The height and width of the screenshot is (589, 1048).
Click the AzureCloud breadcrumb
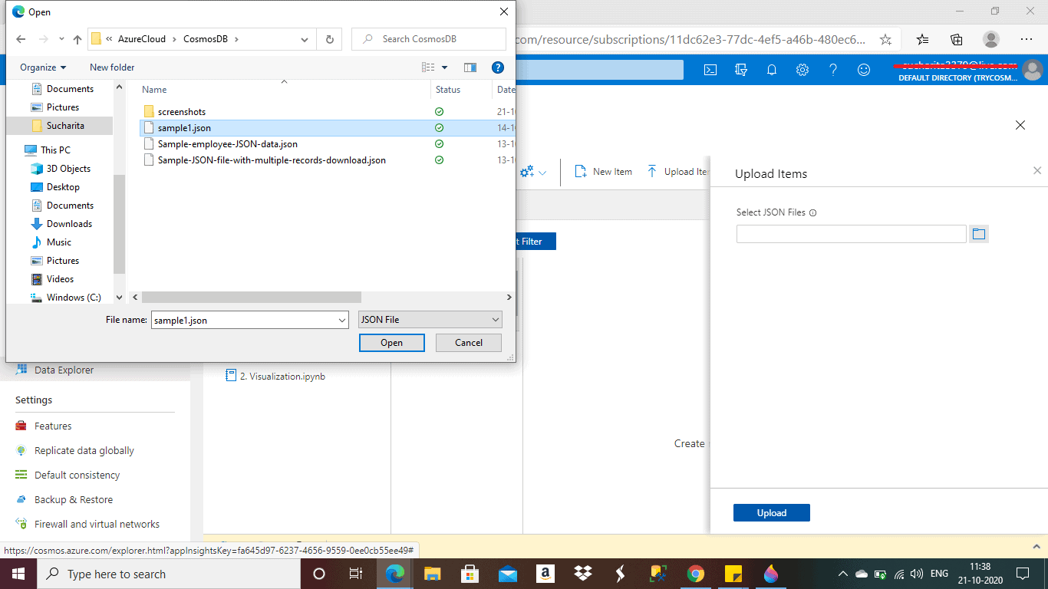tap(142, 39)
